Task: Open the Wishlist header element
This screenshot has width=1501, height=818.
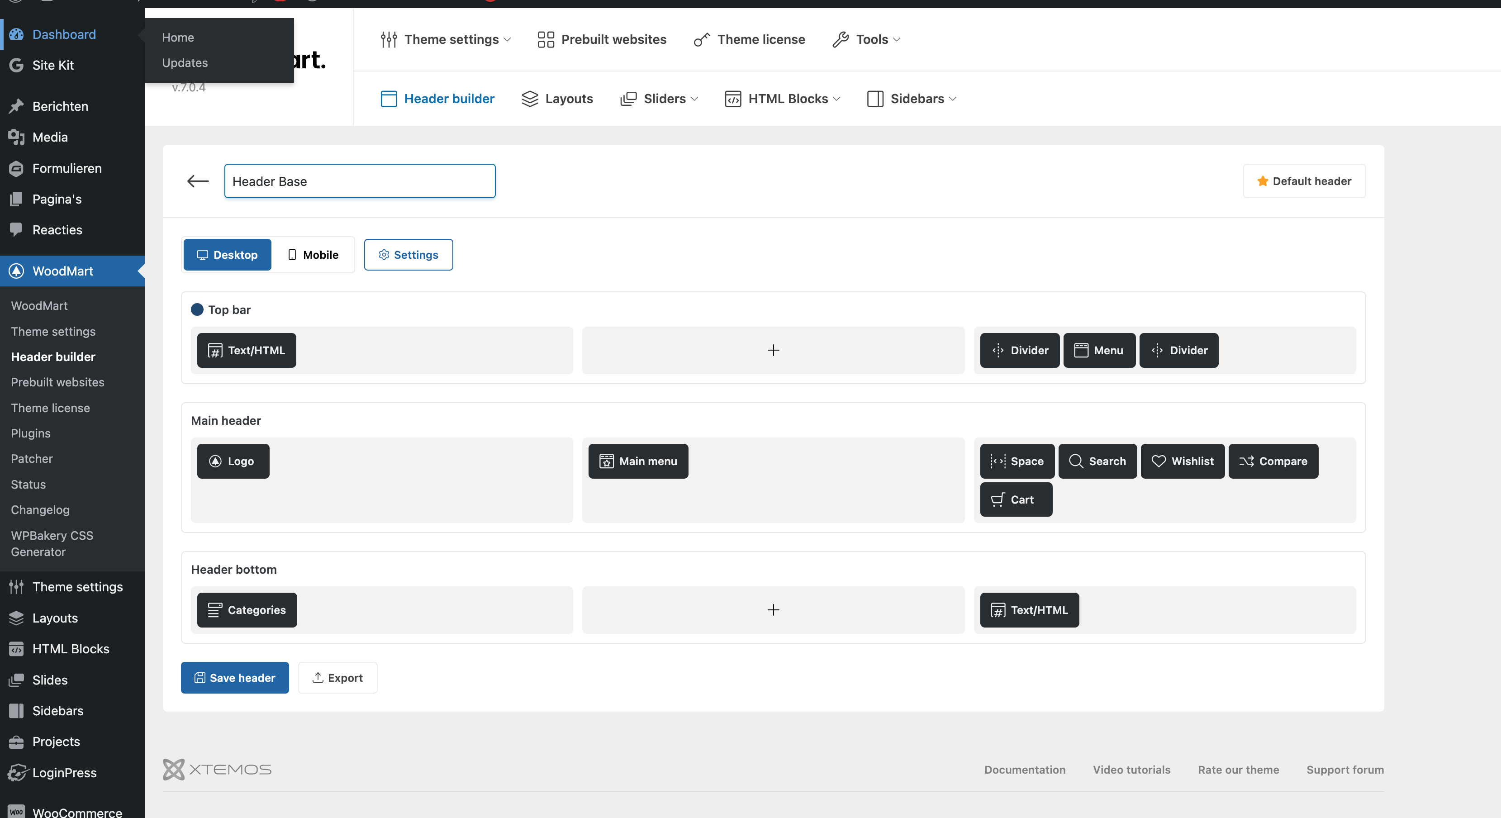Action: coord(1182,461)
